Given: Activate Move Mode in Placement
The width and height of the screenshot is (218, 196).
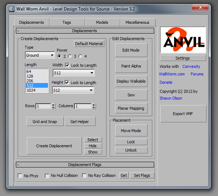Looking at the screenshot, I should pyautogui.click(x=131, y=131).
